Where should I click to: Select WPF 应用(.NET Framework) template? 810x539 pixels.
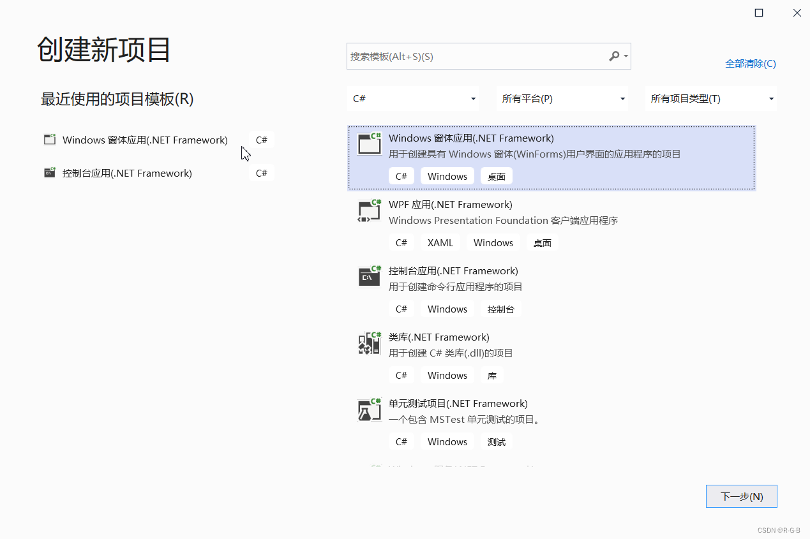coord(551,225)
